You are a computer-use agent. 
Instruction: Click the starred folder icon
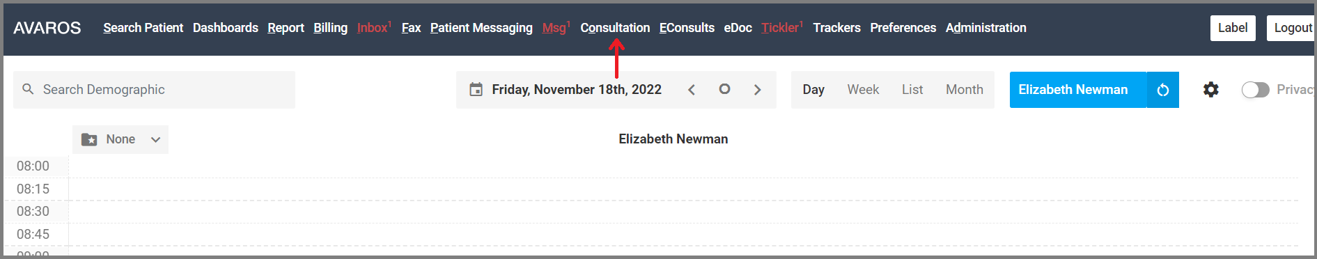(x=89, y=139)
